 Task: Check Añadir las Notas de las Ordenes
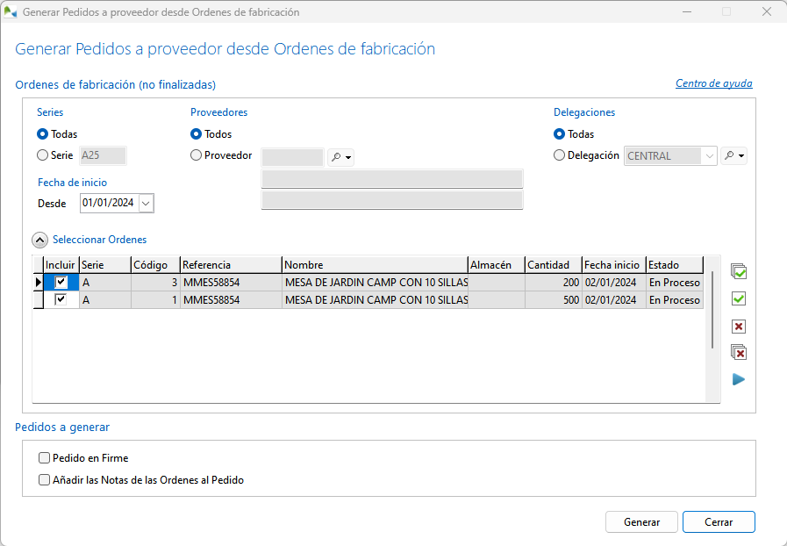[x=45, y=480]
